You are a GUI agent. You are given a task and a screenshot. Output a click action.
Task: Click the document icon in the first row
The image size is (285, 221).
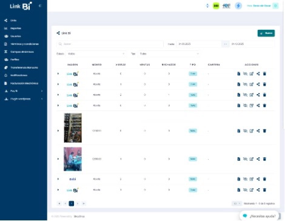click(x=239, y=73)
